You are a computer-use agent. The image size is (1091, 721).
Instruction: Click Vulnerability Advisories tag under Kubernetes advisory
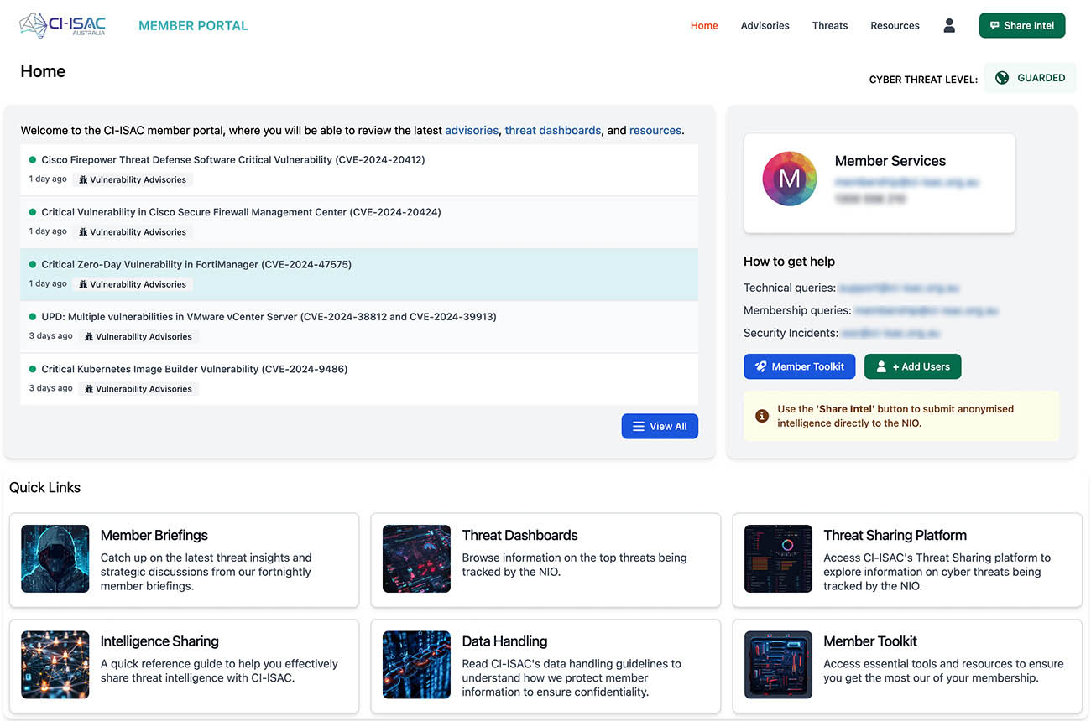coord(138,389)
